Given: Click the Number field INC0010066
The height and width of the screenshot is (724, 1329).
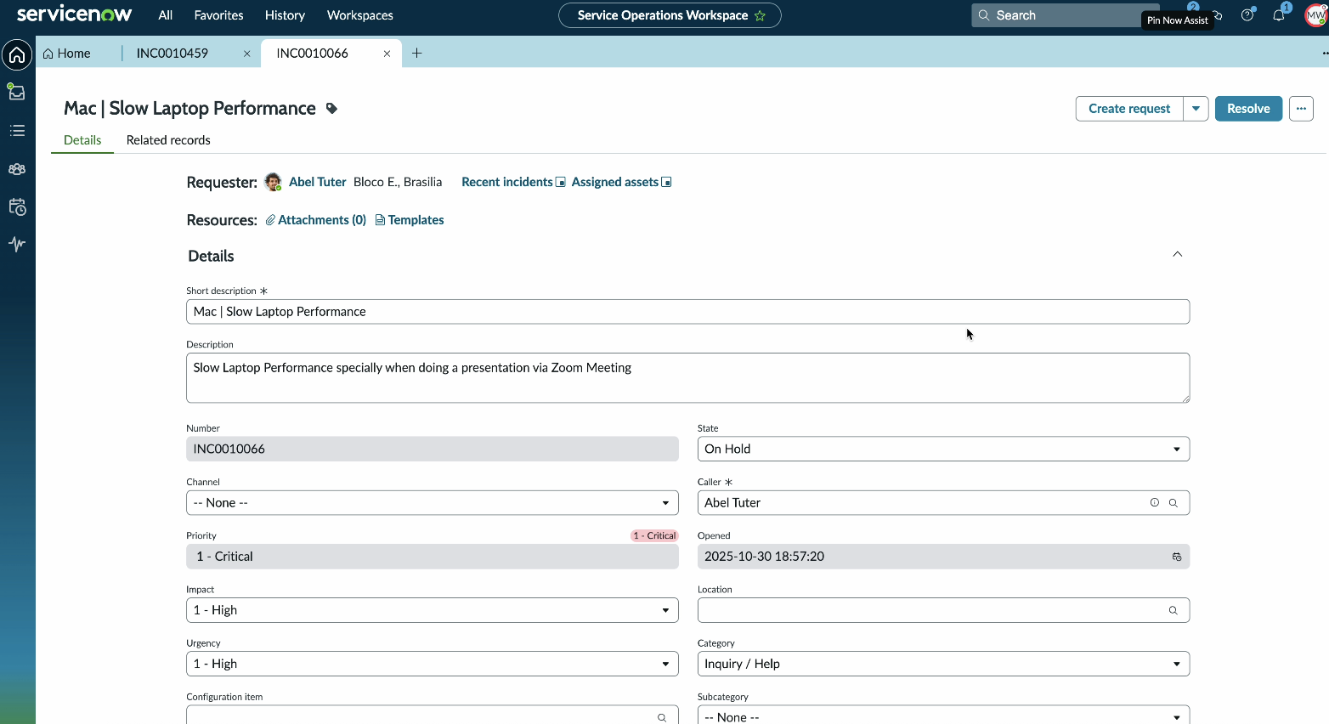Looking at the screenshot, I should [x=433, y=449].
